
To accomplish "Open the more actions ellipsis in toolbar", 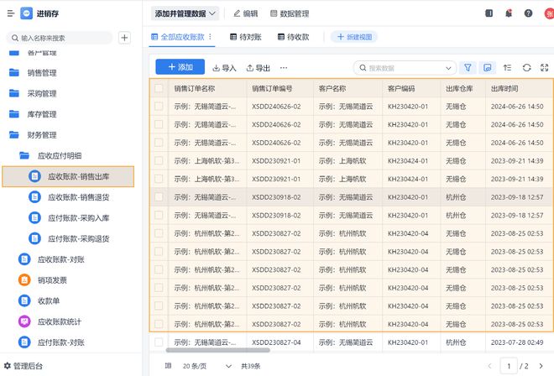I will [x=284, y=68].
